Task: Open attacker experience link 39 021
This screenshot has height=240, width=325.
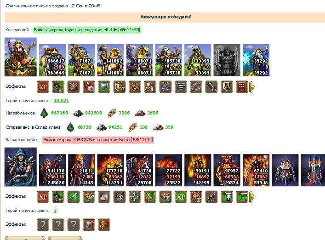Action: (x=61, y=101)
